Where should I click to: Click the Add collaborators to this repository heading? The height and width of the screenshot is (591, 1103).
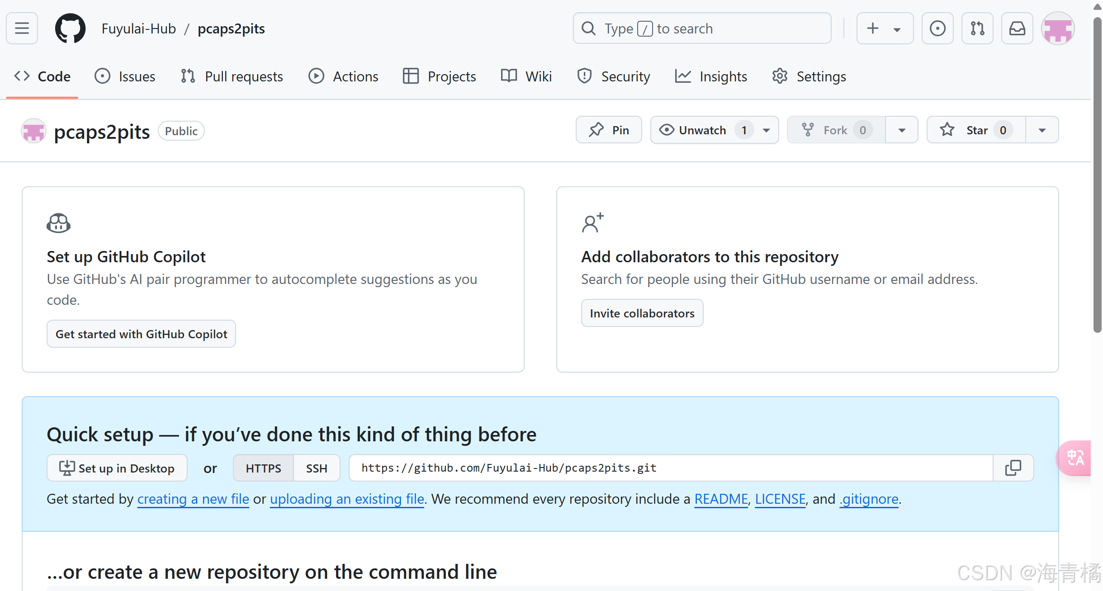tap(710, 257)
